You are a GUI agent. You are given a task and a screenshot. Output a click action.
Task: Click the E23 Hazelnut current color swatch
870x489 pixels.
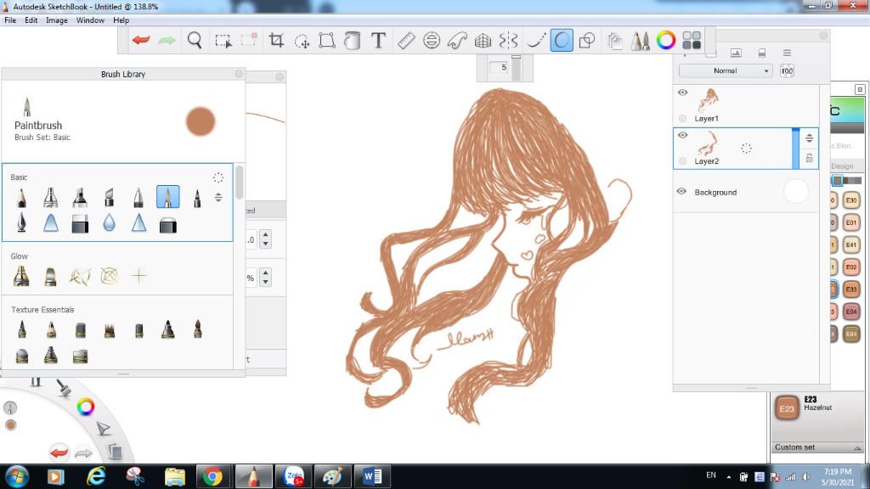point(787,408)
